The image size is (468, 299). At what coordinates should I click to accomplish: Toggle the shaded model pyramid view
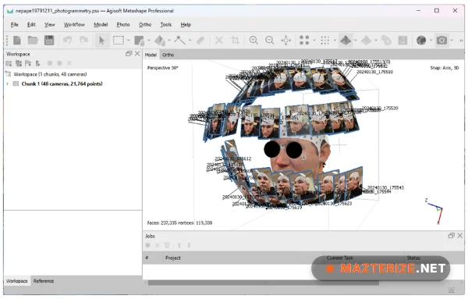point(346,40)
